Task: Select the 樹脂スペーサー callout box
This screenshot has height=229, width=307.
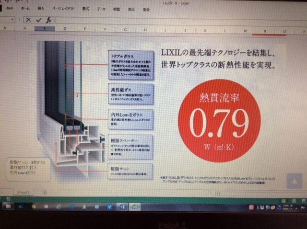Action: pos(130,147)
